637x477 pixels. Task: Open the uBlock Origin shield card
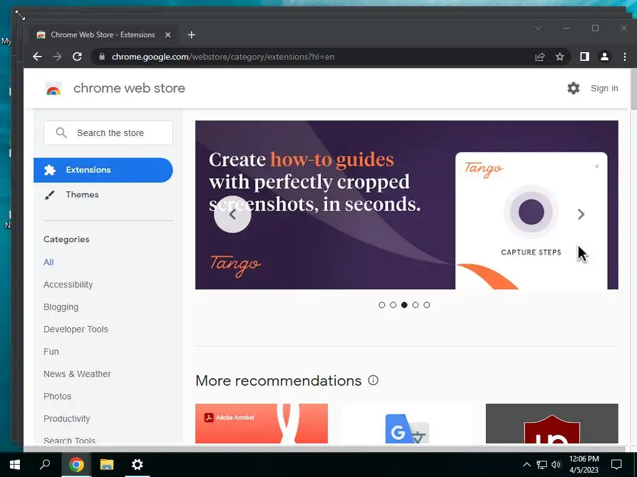(552, 424)
